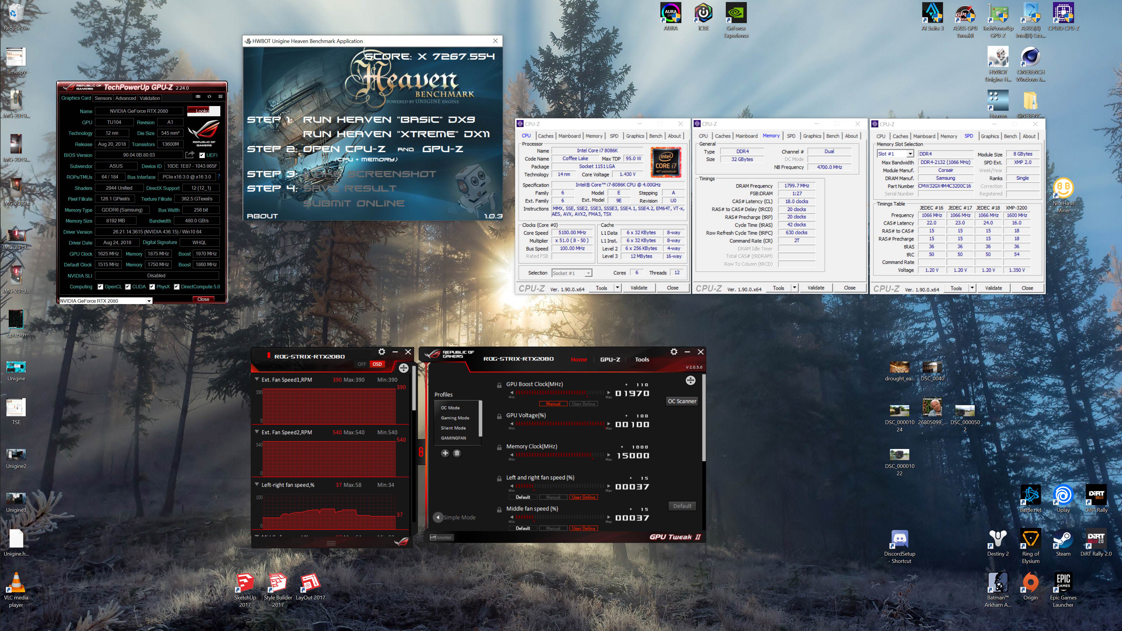Switch to Mainboard tab in first CPU-Z window
The height and width of the screenshot is (631, 1122).
tap(569, 136)
